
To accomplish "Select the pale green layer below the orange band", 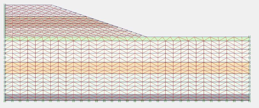I will point(127,84).
